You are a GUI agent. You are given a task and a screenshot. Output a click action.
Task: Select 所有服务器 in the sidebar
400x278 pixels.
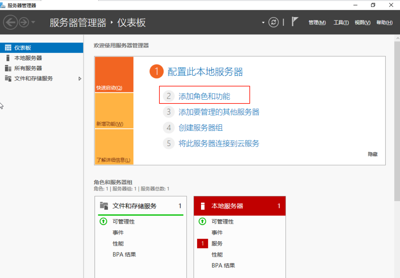(x=42, y=68)
